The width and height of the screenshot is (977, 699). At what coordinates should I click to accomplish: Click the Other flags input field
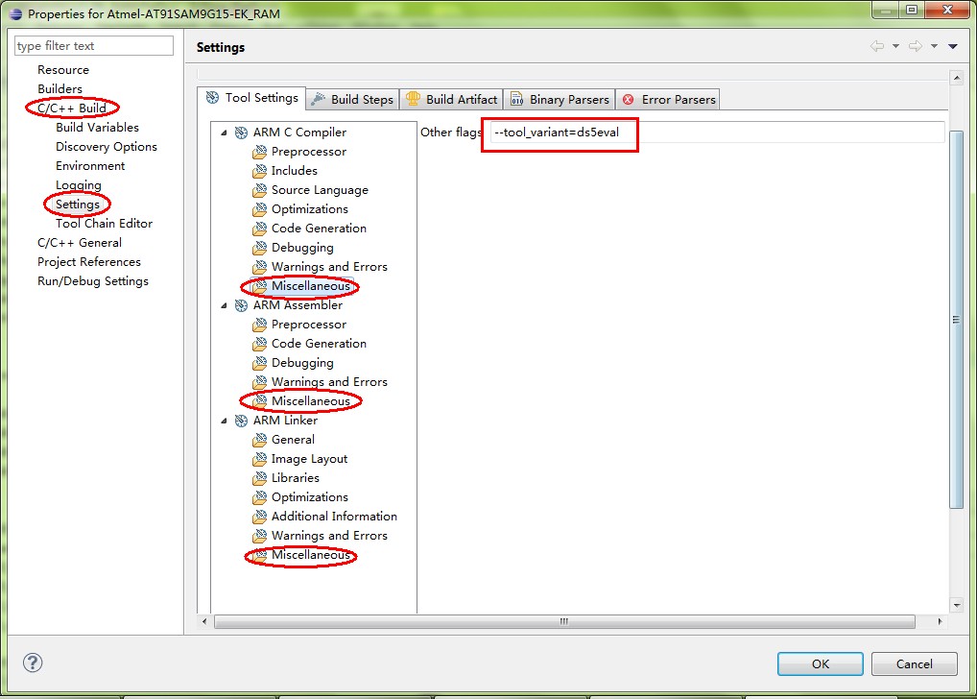pos(717,133)
